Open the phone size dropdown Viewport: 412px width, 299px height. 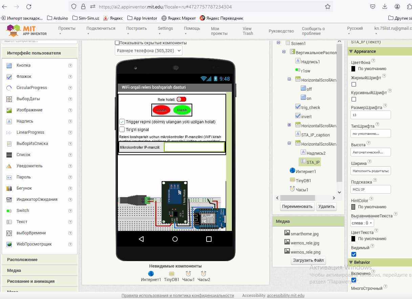click(x=148, y=51)
